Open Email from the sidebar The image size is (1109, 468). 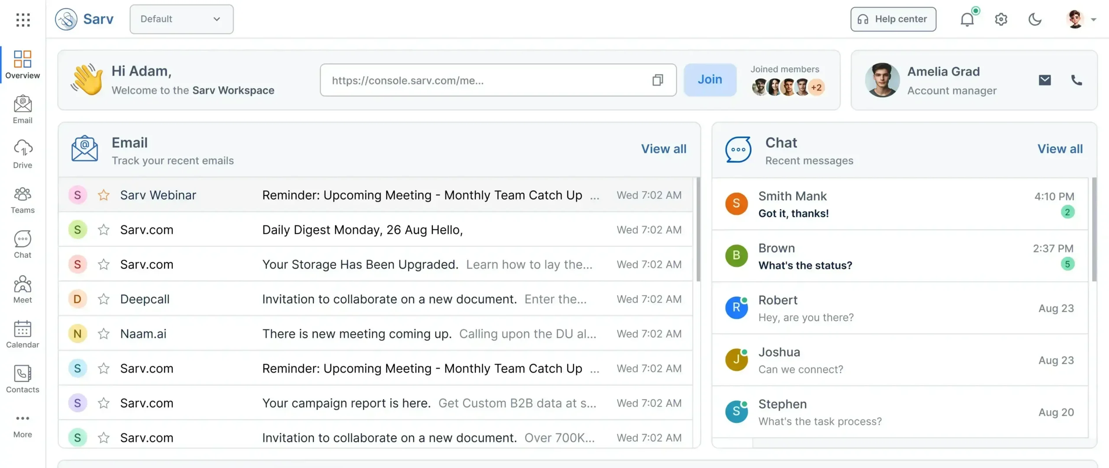(x=23, y=110)
